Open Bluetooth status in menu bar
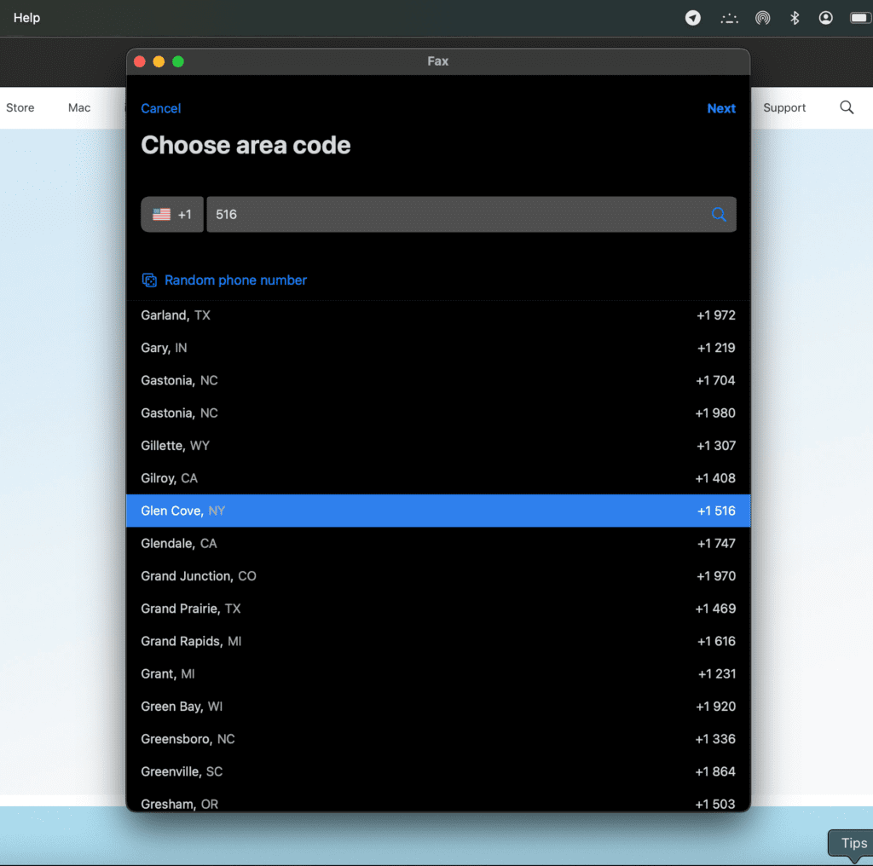This screenshot has width=873, height=866. pos(795,18)
